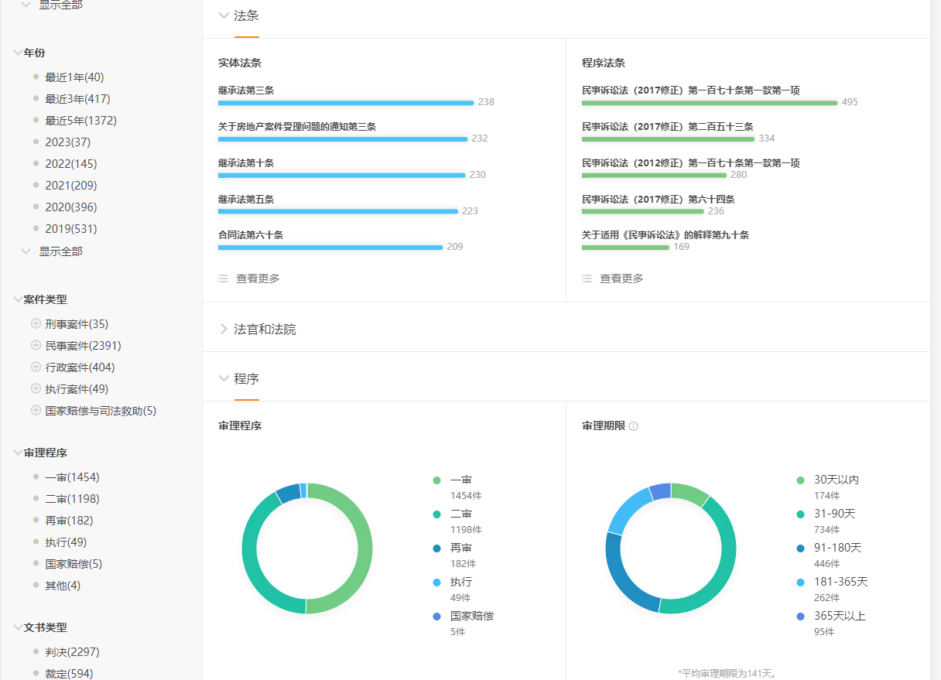Show all years via 显示全部 under 2019
The width and height of the screenshot is (941, 680).
(60, 251)
